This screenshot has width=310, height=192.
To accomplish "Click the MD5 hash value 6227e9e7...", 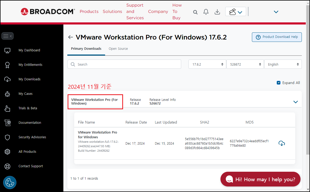I will pos(249,143).
